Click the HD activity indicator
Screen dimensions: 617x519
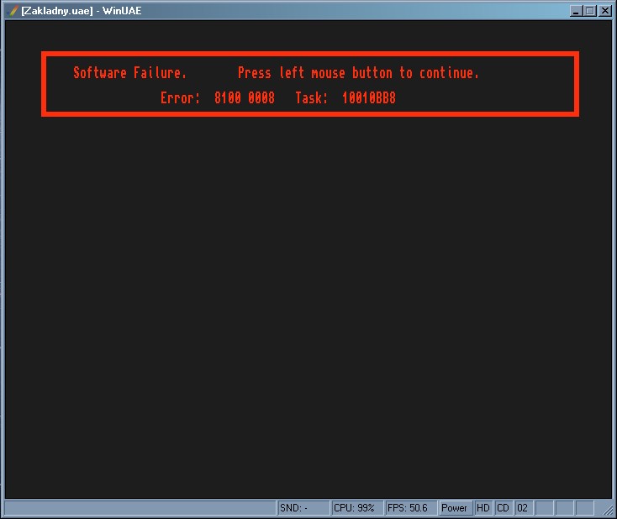tap(483, 508)
